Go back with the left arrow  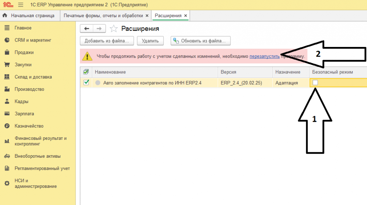tap(87, 29)
